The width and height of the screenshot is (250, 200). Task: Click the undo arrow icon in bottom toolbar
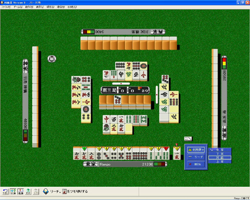[5, 191]
